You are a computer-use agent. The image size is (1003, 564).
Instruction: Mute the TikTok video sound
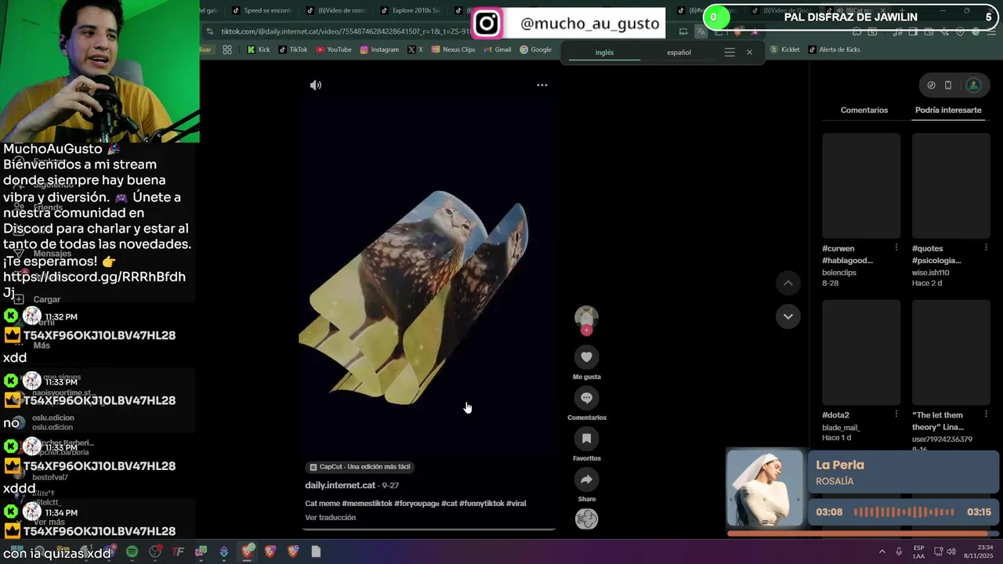(x=316, y=85)
